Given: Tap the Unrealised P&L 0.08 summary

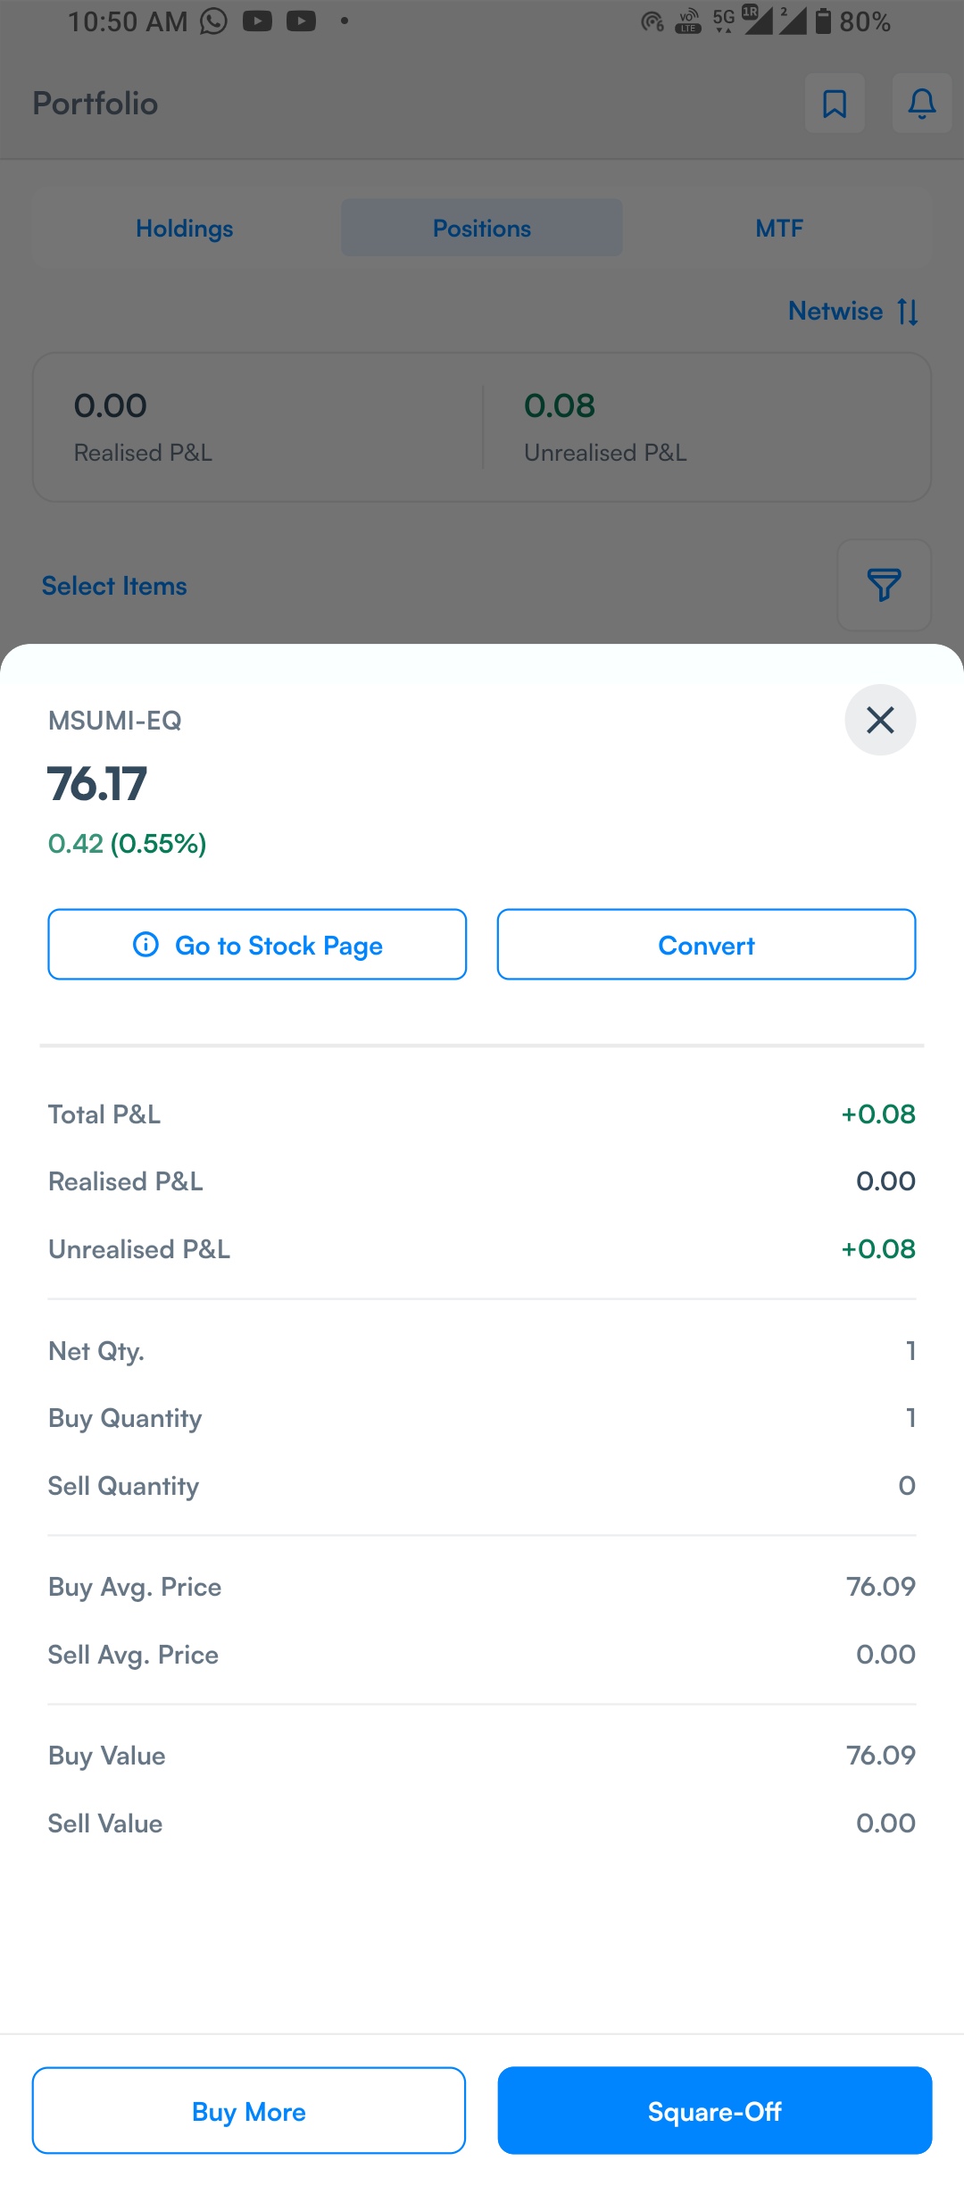Looking at the screenshot, I should tap(605, 428).
